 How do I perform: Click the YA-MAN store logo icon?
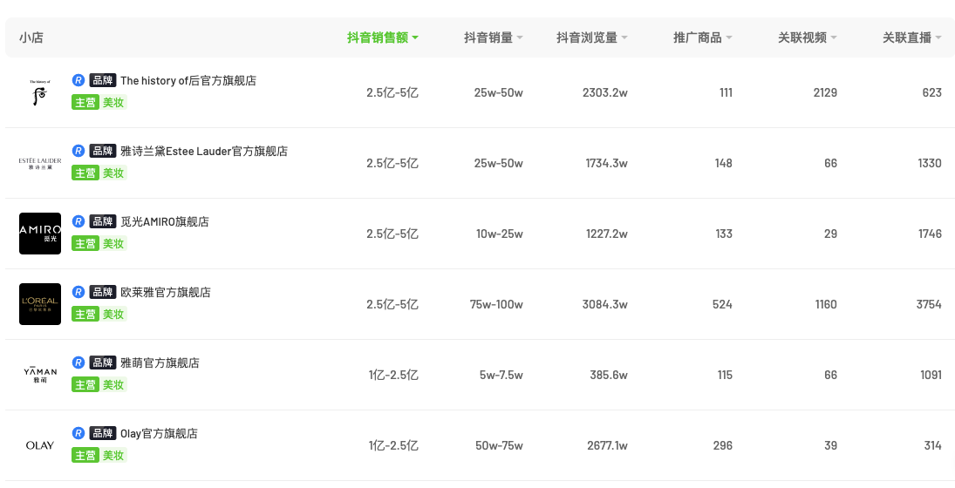[40, 375]
